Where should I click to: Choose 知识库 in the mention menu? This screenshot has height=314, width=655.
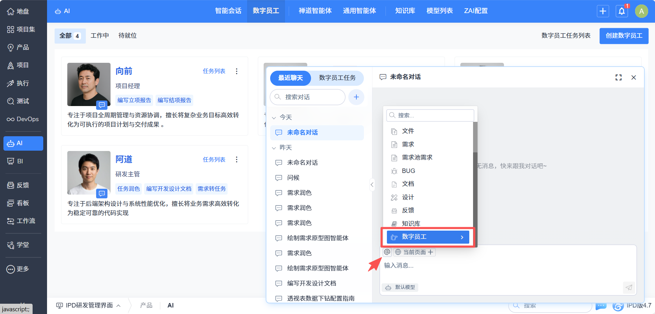pyautogui.click(x=428, y=224)
